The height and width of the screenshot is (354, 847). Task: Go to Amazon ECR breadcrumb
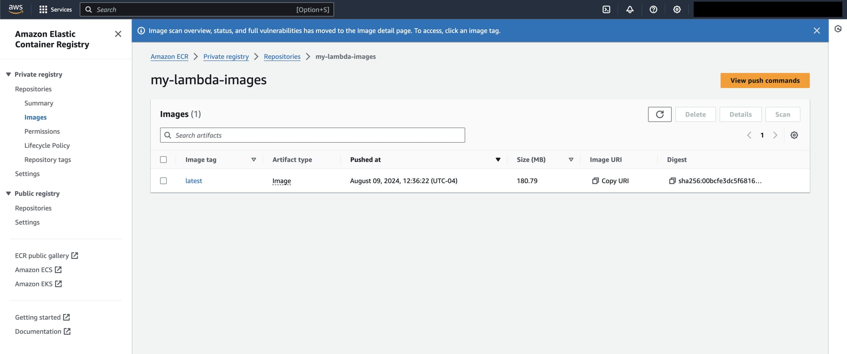tap(169, 56)
